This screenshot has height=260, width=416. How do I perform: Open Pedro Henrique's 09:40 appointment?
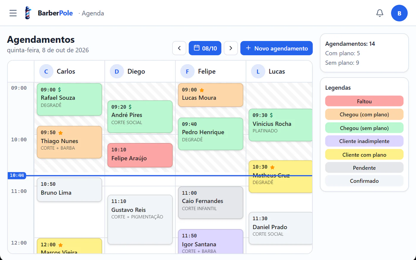(x=211, y=134)
